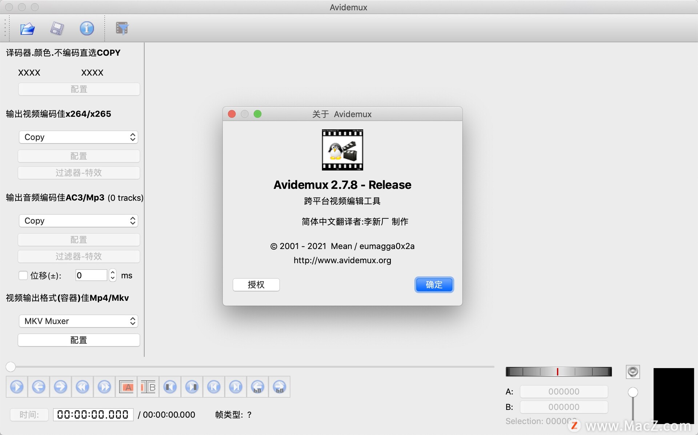Go forward 60 seconds

(279, 387)
